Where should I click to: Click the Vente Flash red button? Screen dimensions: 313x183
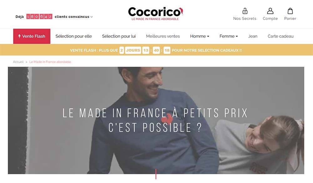pyautogui.click(x=32, y=36)
